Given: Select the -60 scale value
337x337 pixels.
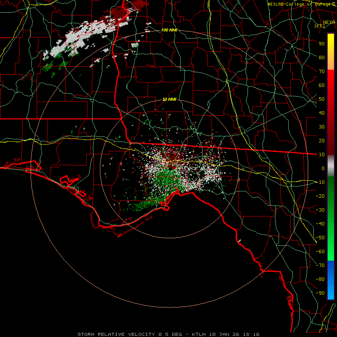Looking at the screenshot, I should click(x=320, y=252).
